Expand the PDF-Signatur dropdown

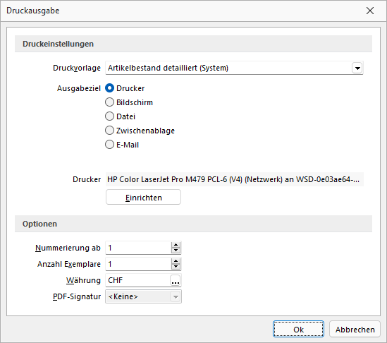176,296
